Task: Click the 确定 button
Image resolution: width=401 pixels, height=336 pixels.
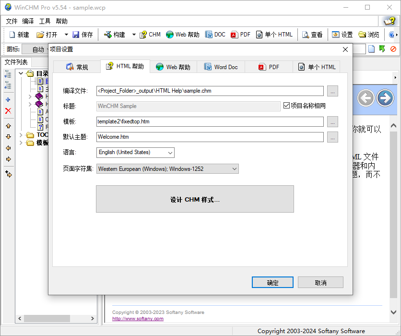Action: tap(272, 282)
